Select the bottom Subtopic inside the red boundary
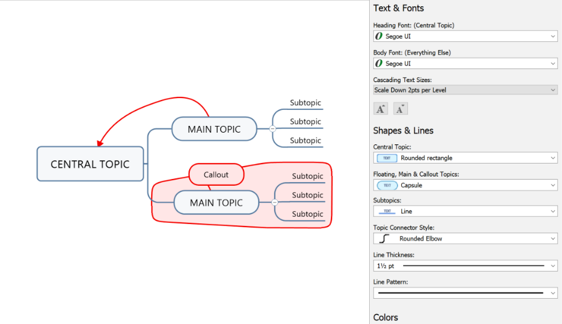The height and width of the screenshot is (324, 562). (x=307, y=214)
